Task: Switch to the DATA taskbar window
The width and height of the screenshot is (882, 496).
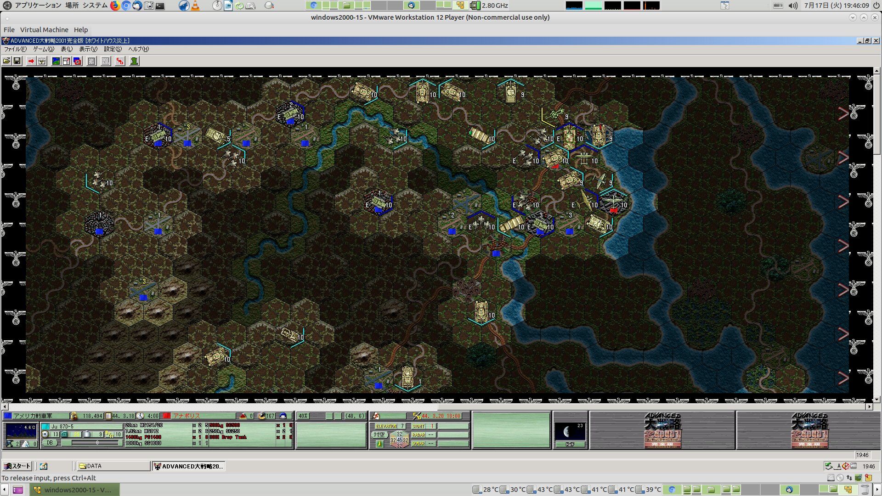Action: click(113, 466)
